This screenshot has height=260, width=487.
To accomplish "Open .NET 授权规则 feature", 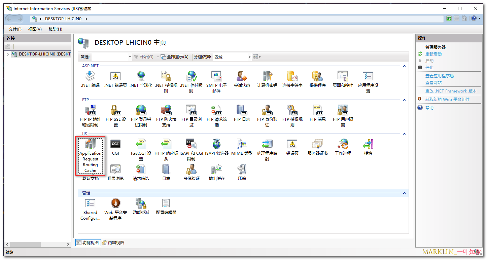I will tap(166, 82).
